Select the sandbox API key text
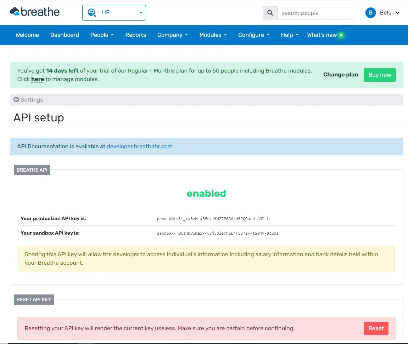 point(218,233)
